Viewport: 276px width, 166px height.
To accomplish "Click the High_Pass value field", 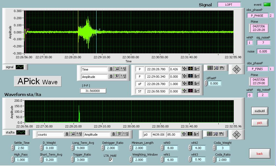I will pos(22,160).
